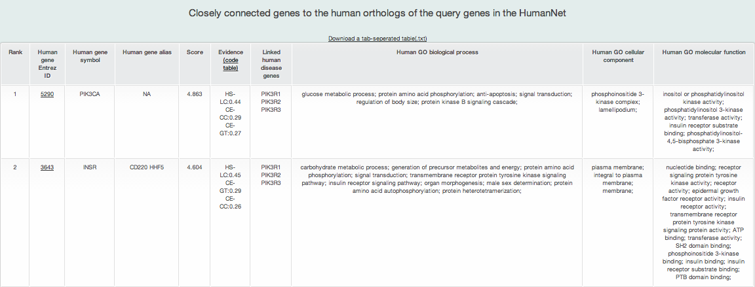Click the Linked human disease genes header
The image size is (755, 287).
(x=271, y=64)
